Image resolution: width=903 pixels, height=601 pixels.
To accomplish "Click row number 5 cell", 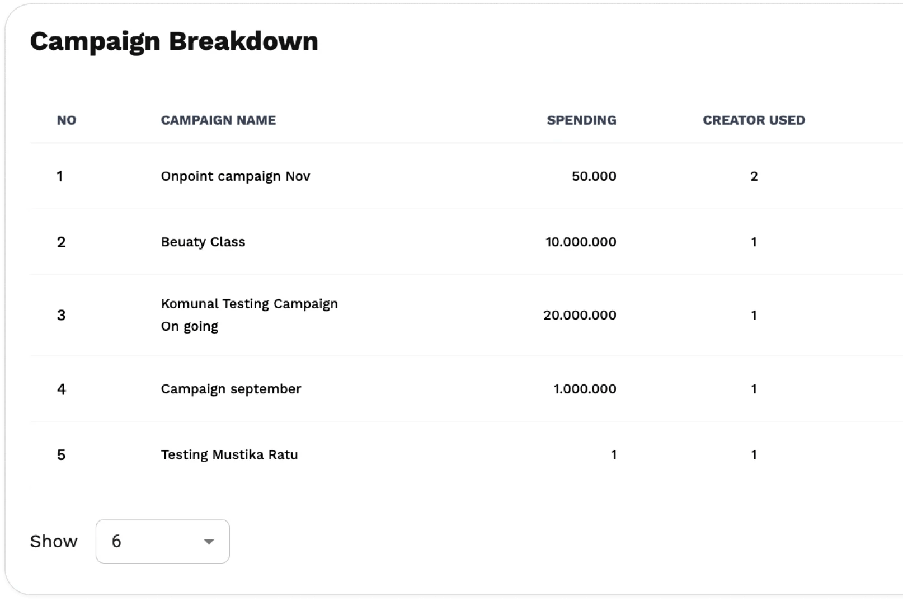I will pos(61,454).
